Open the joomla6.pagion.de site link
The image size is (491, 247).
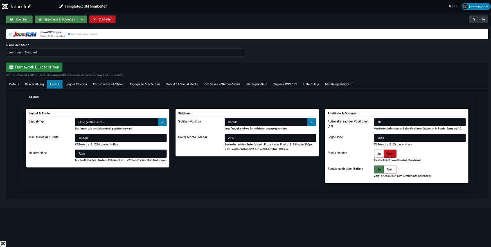476,6
